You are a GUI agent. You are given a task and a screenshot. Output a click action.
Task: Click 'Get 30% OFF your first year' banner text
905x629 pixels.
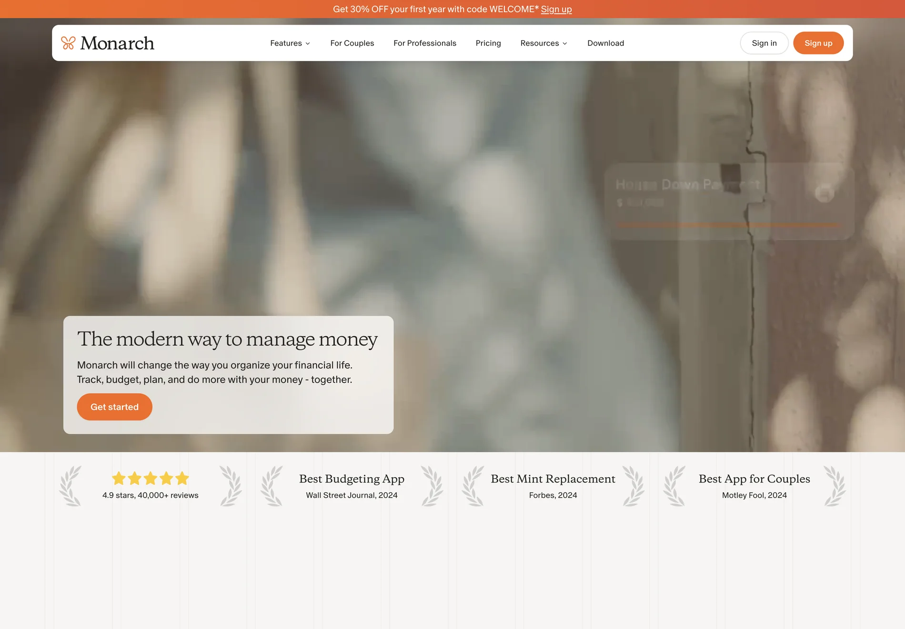point(436,9)
